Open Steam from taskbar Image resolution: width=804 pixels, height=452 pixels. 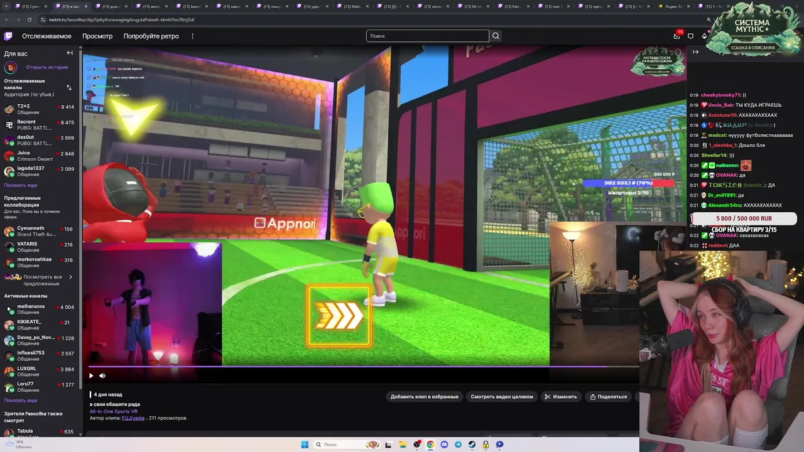tap(472, 444)
